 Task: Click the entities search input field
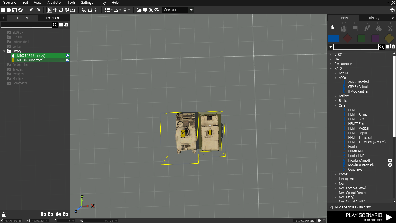coord(26,25)
